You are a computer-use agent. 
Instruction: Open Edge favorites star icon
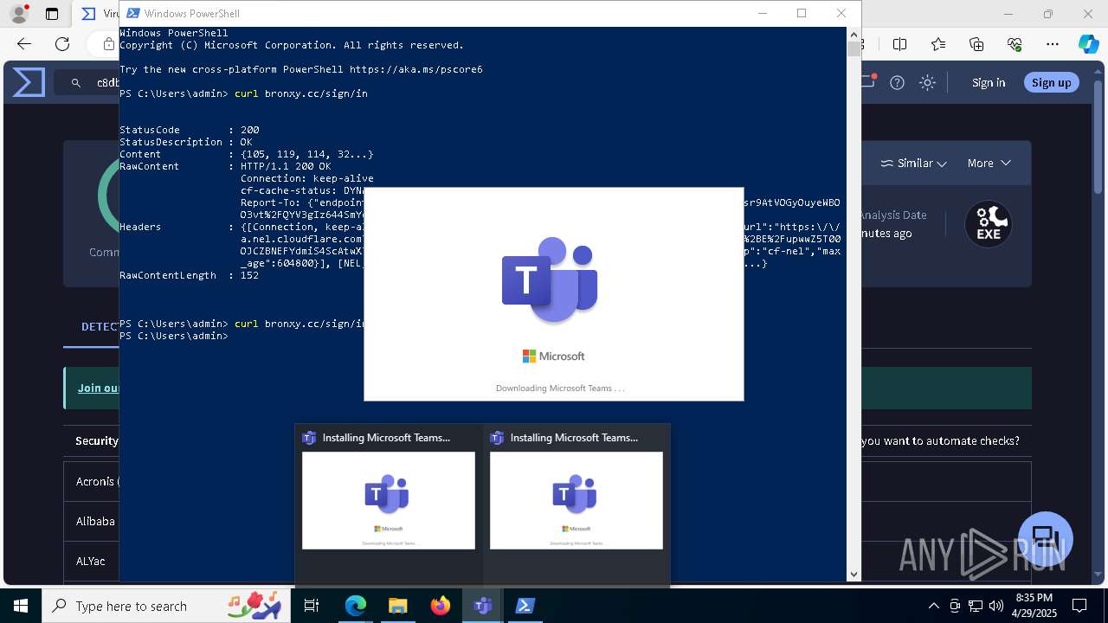938,44
